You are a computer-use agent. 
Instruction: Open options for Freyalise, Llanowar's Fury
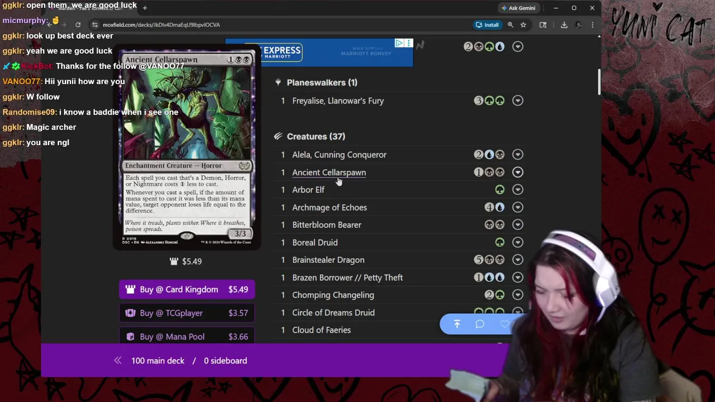(x=518, y=100)
